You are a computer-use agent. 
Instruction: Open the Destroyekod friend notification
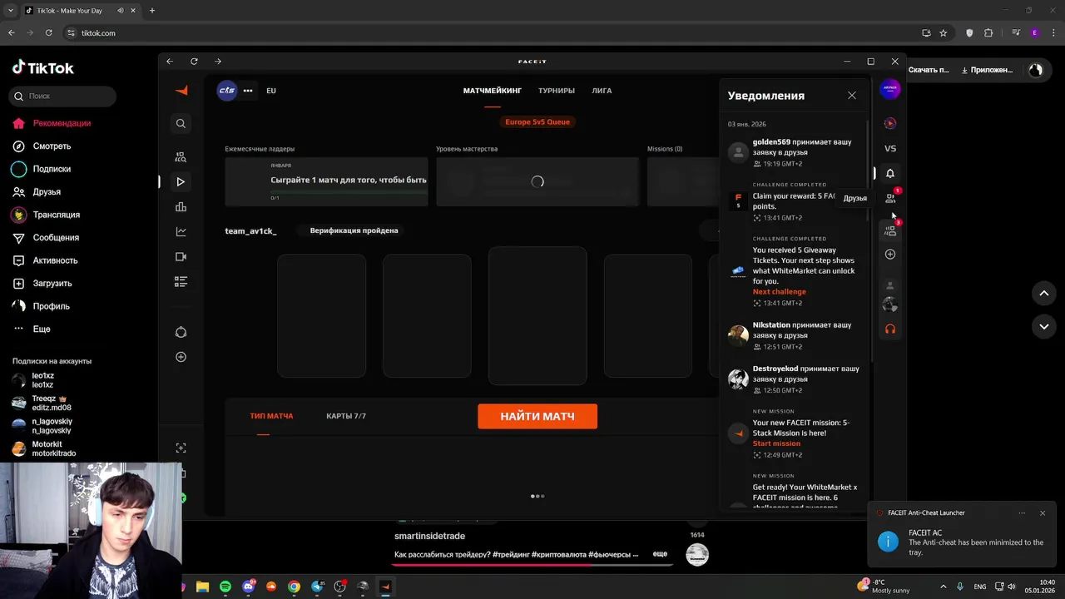794,379
